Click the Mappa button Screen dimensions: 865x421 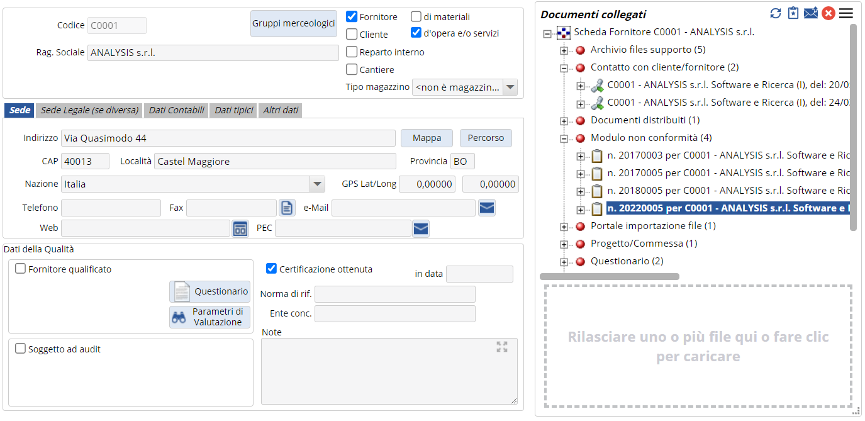(x=427, y=138)
